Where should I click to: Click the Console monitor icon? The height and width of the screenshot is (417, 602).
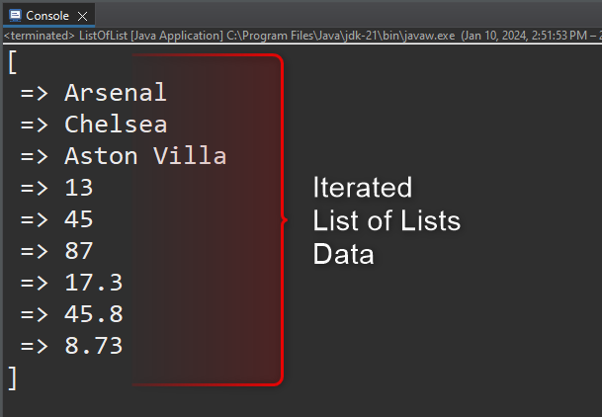click(15, 16)
